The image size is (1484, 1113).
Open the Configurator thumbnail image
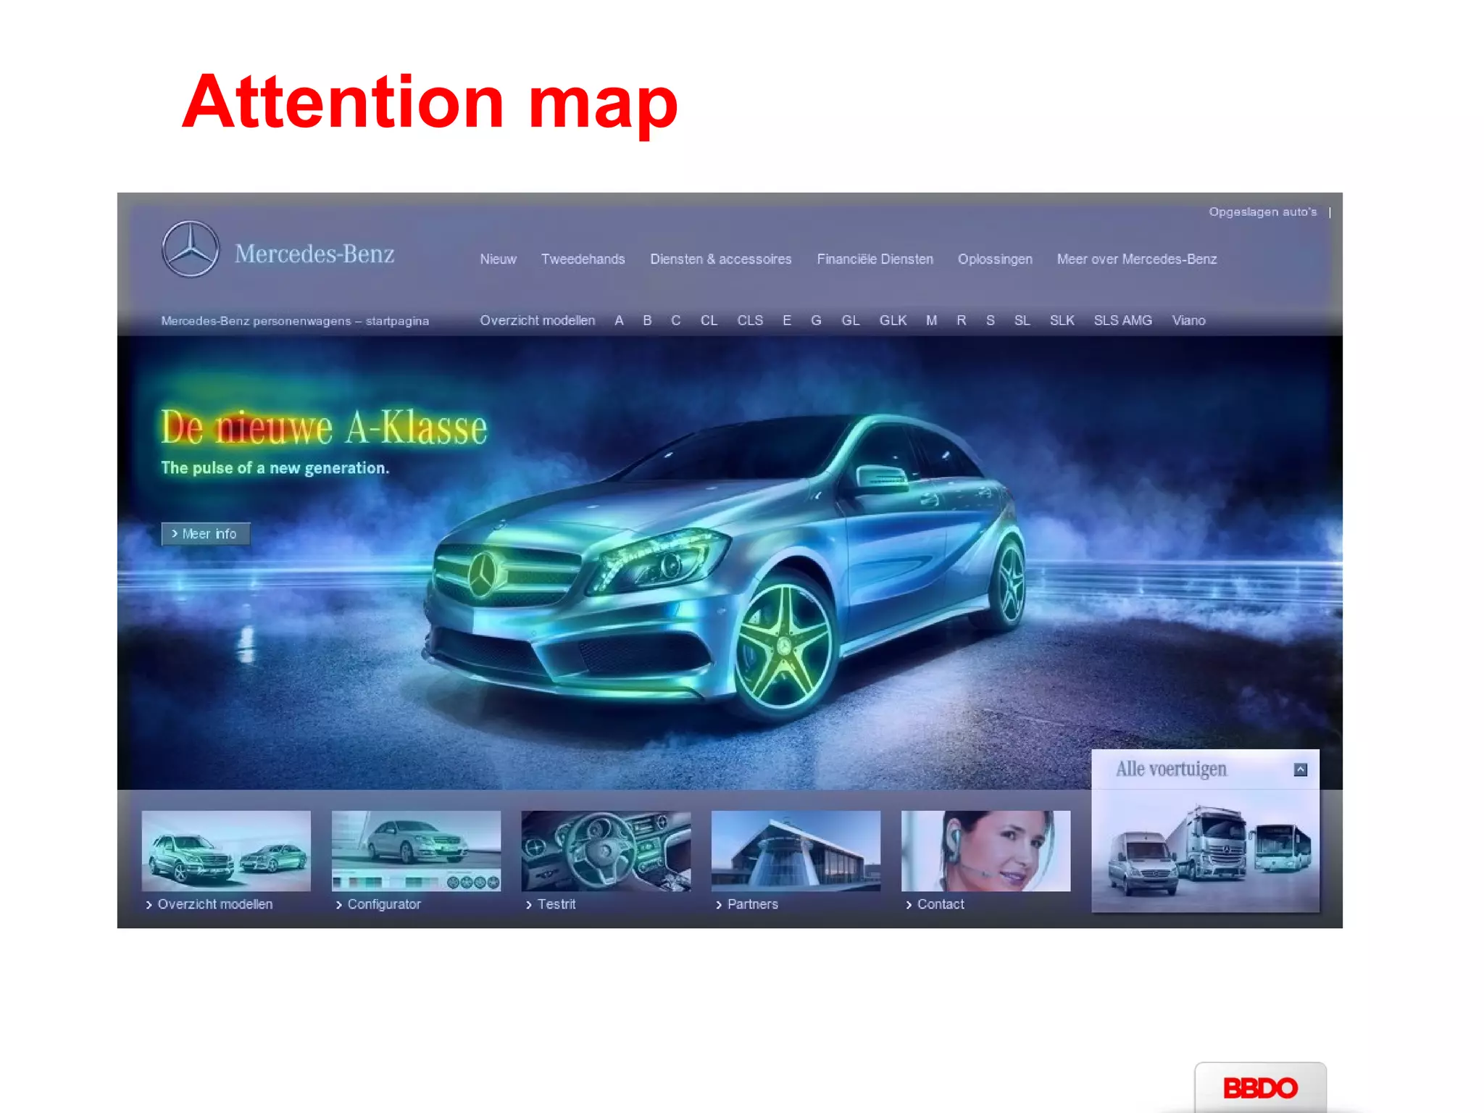point(416,851)
